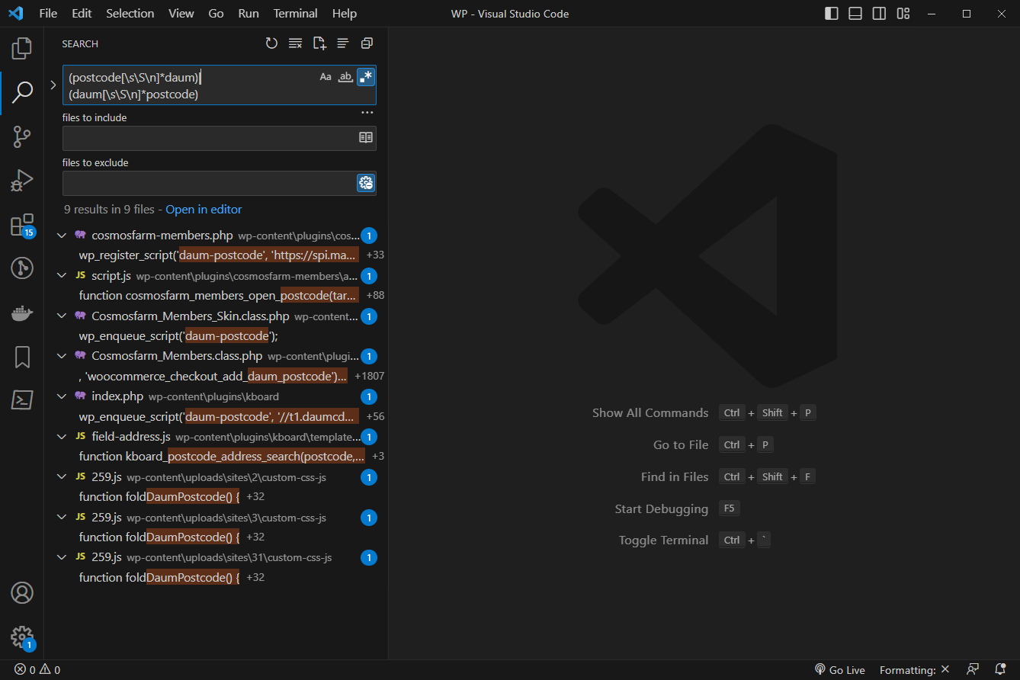Click Go Live in status bar

(840, 670)
